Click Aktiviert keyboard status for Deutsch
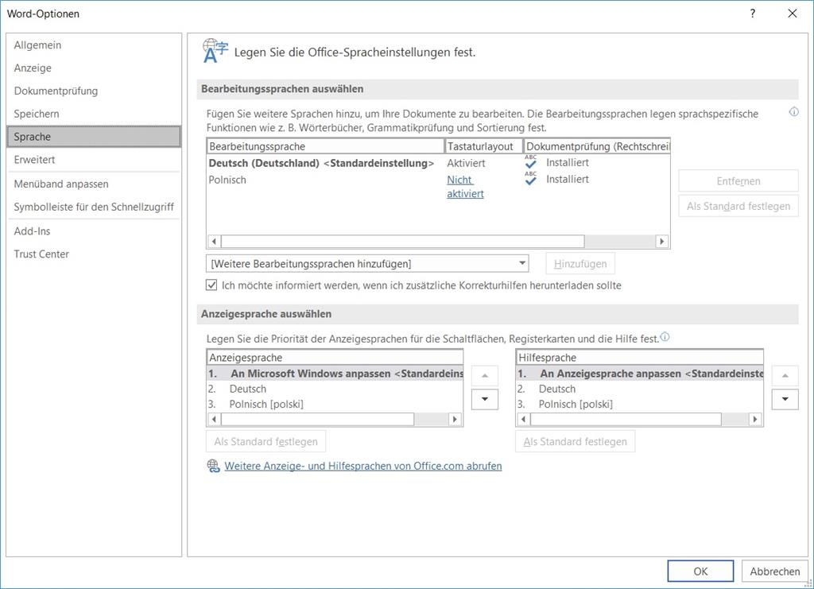 pos(466,163)
